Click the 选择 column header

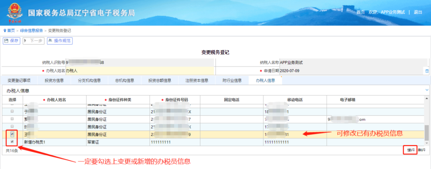(x=12, y=99)
